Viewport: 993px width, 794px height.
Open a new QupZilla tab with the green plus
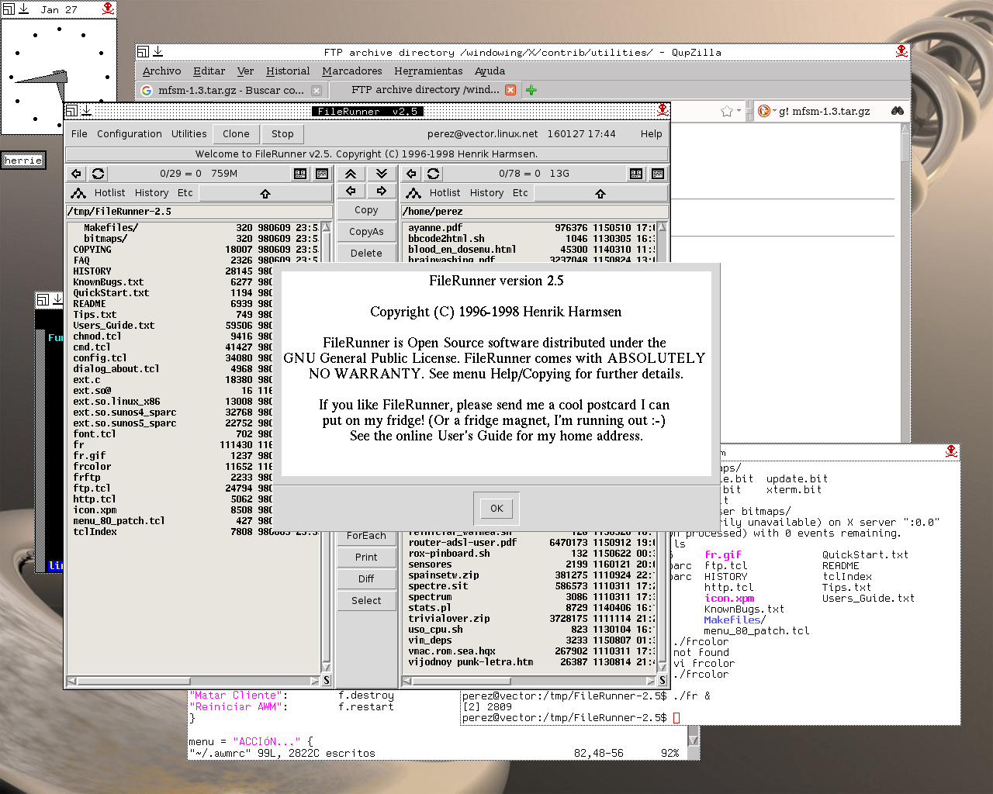click(531, 90)
